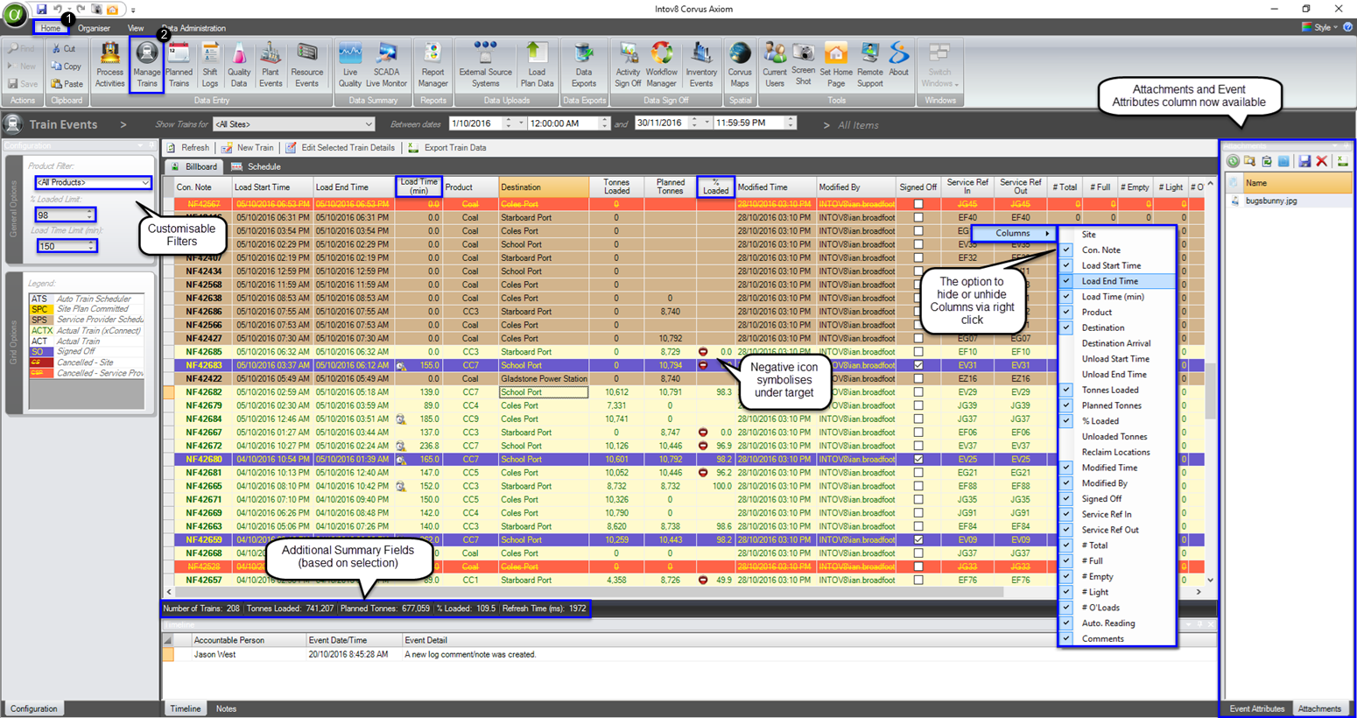The height and width of the screenshot is (718, 1357).
Task: Enable the Unloaded Tonnes column
Action: pos(1116,437)
